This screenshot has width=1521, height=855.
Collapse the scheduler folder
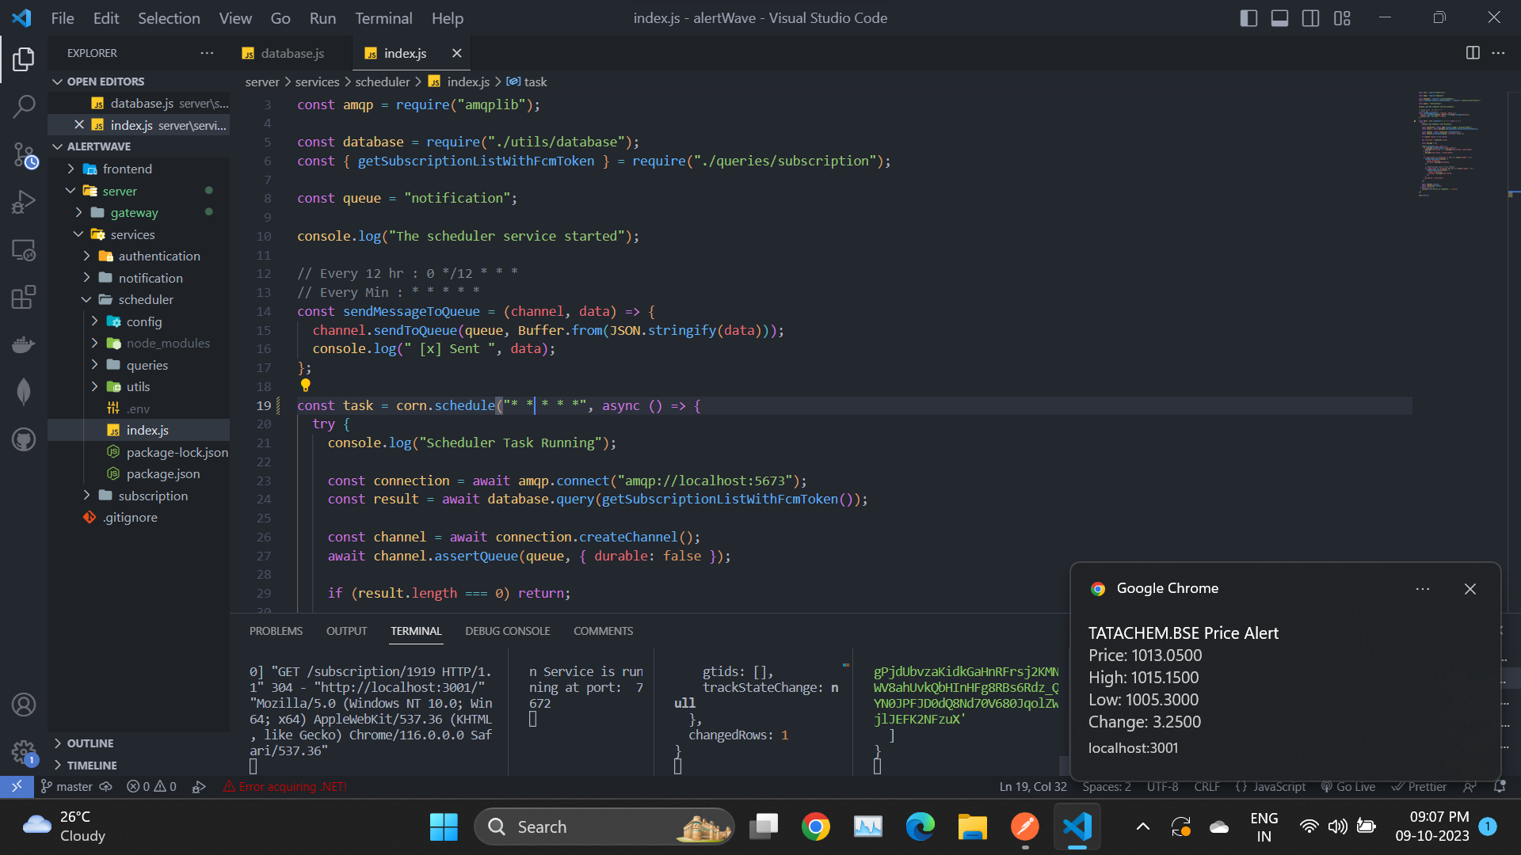point(145,299)
